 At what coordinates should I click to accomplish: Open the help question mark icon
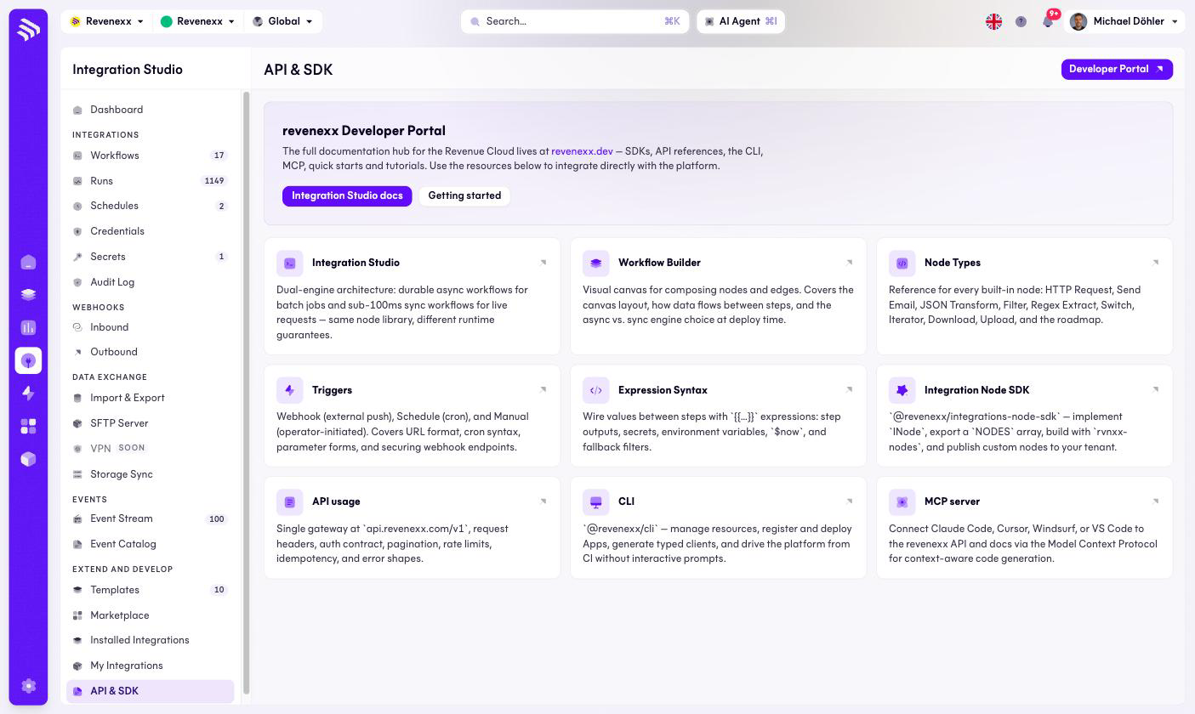tap(1021, 21)
